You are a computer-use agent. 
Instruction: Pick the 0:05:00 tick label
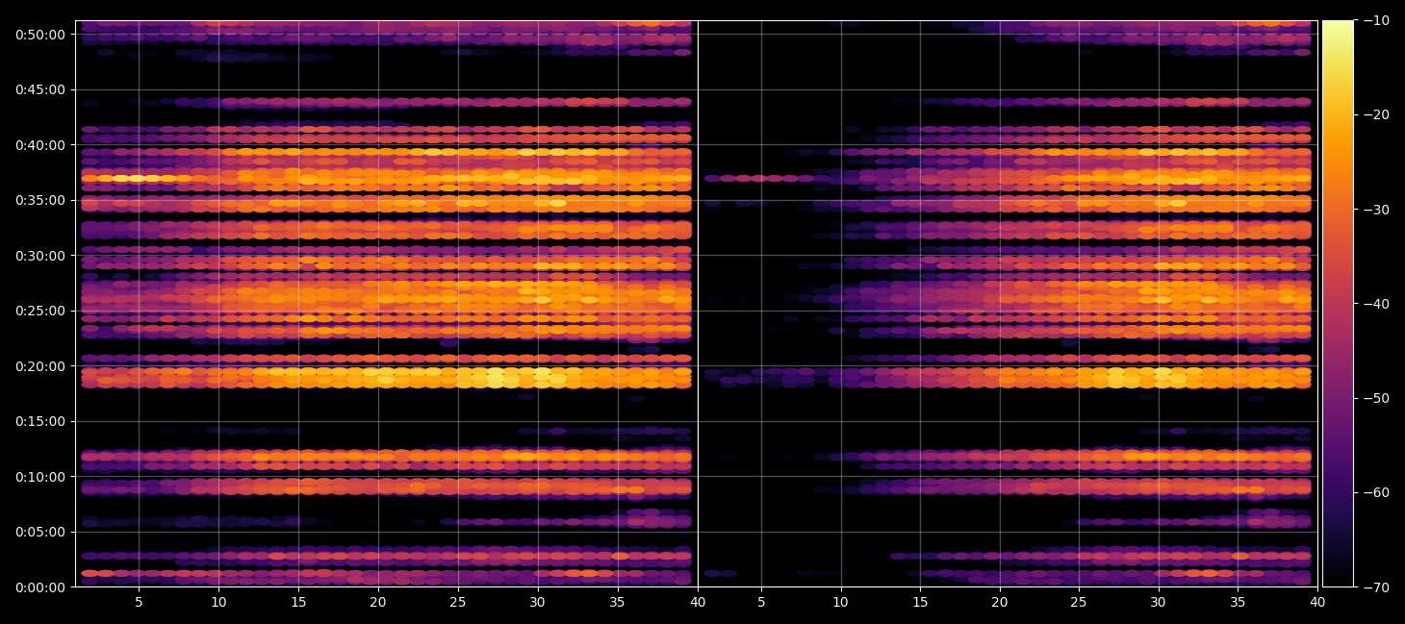(40, 532)
